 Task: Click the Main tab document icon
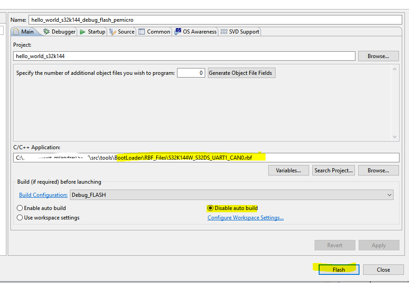click(16, 32)
